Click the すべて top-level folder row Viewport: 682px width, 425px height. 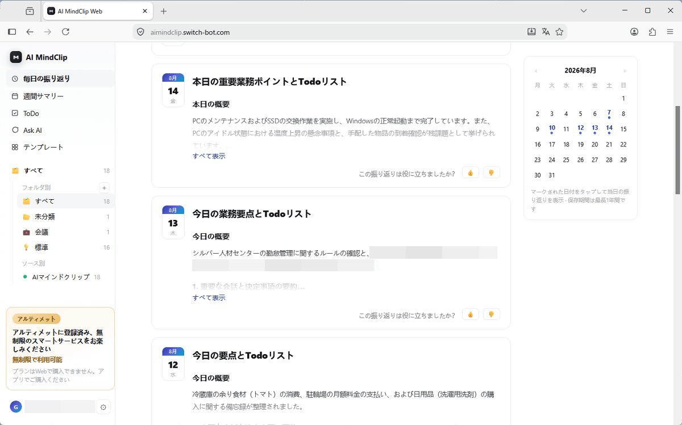click(60, 171)
